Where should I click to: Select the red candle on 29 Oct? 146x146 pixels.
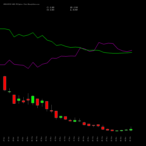pyautogui.click(x=14, y=99)
